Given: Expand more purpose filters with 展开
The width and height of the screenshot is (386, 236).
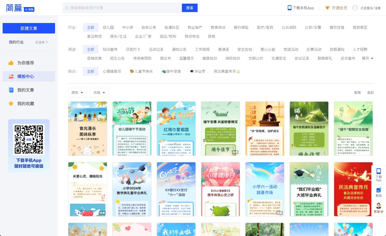Looking at the screenshot, I should tap(367, 58).
